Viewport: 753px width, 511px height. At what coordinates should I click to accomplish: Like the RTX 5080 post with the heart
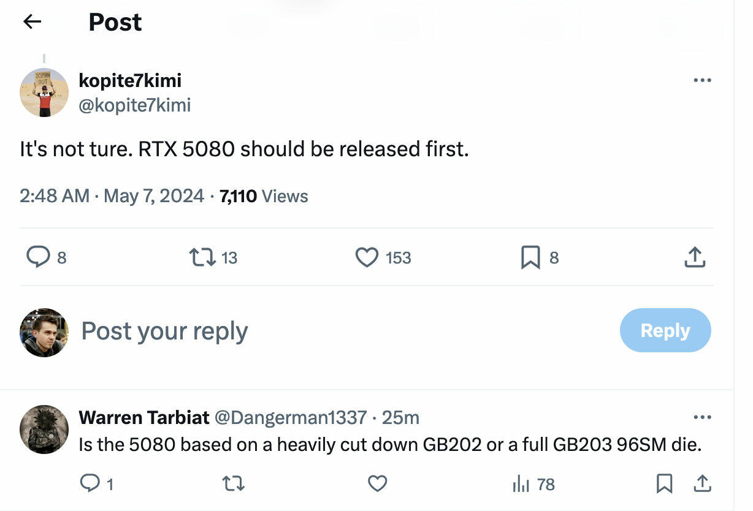coord(367,257)
